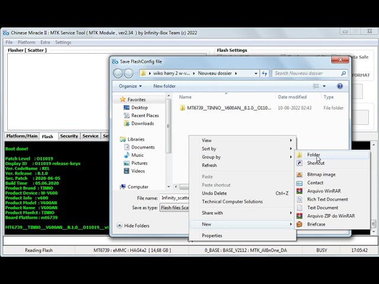Expand Share with submenu
Viewport: 379px width, 284px height.
pos(242,213)
